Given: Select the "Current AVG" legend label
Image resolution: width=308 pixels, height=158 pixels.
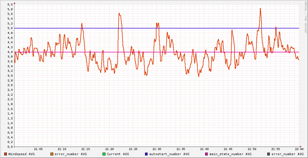Looking at the screenshot, I should [118, 154].
